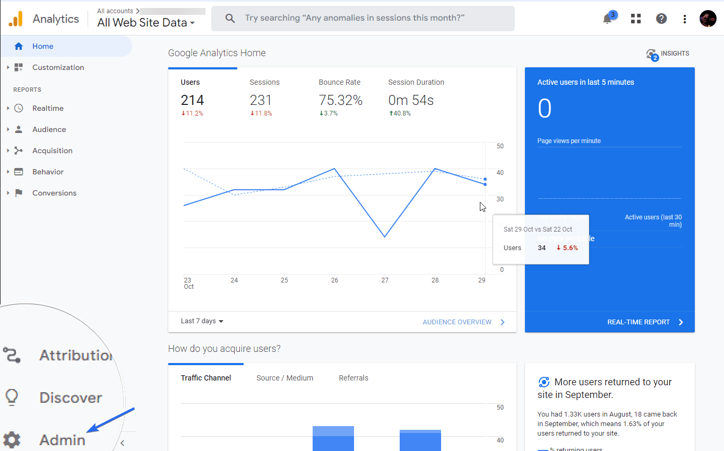724x451 pixels.
Task: Open the Audience Overview link
Action: 464,322
